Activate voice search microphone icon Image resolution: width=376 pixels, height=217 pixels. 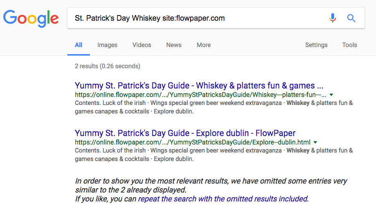click(332, 18)
